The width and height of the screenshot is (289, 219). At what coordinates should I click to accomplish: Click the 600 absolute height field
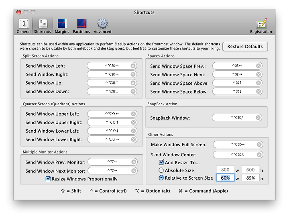pyautogui.click(x=250, y=170)
